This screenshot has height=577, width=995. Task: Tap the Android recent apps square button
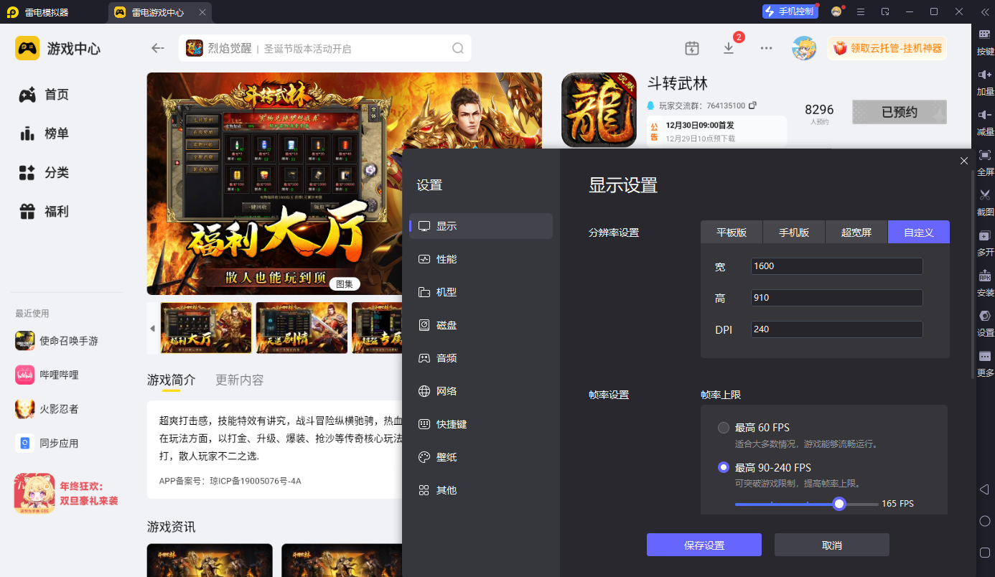coord(985,553)
